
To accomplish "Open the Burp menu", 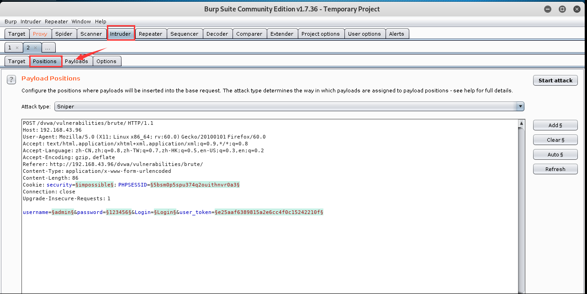I will [x=11, y=21].
